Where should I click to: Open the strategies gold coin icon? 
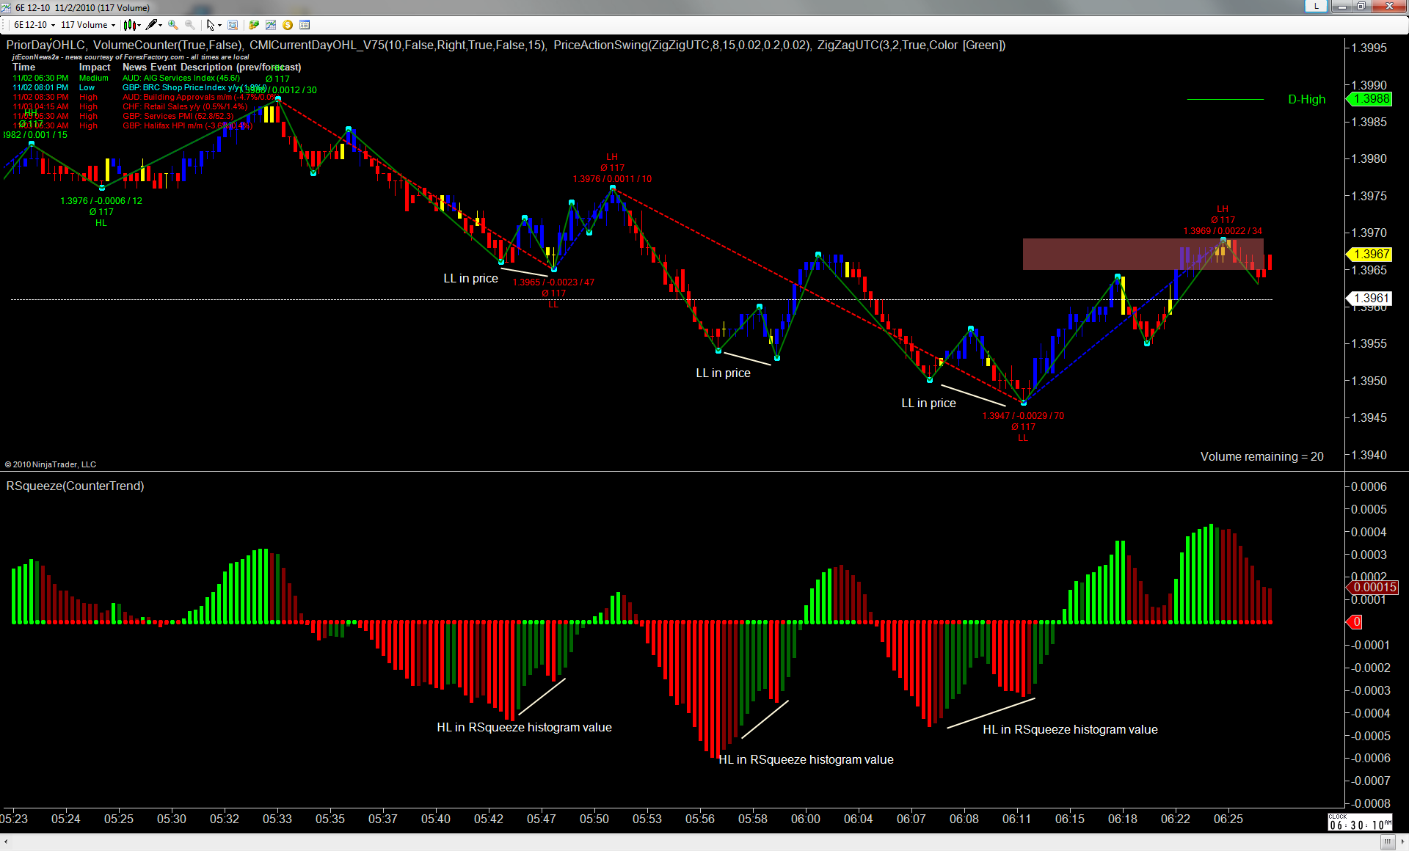288,25
